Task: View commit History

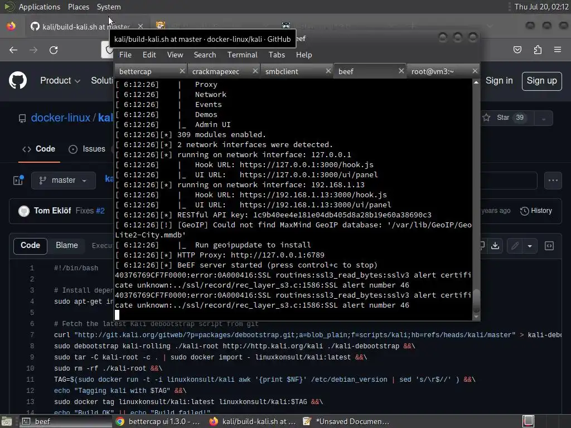Action: [x=536, y=211]
